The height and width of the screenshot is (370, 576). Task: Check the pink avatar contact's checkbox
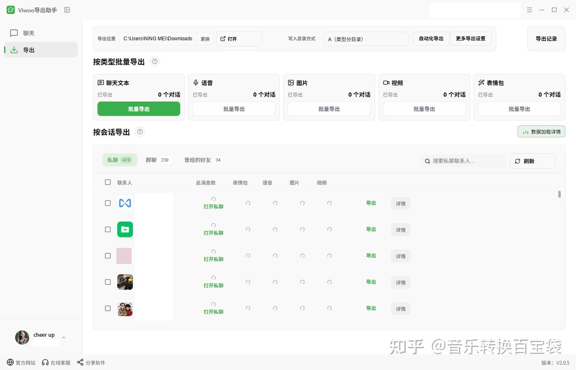pyautogui.click(x=108, y=256)
